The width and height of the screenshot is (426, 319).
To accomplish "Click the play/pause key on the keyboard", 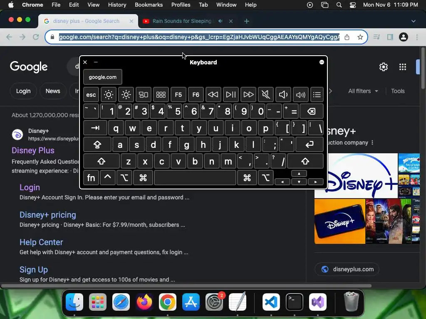I will (230, 95).
